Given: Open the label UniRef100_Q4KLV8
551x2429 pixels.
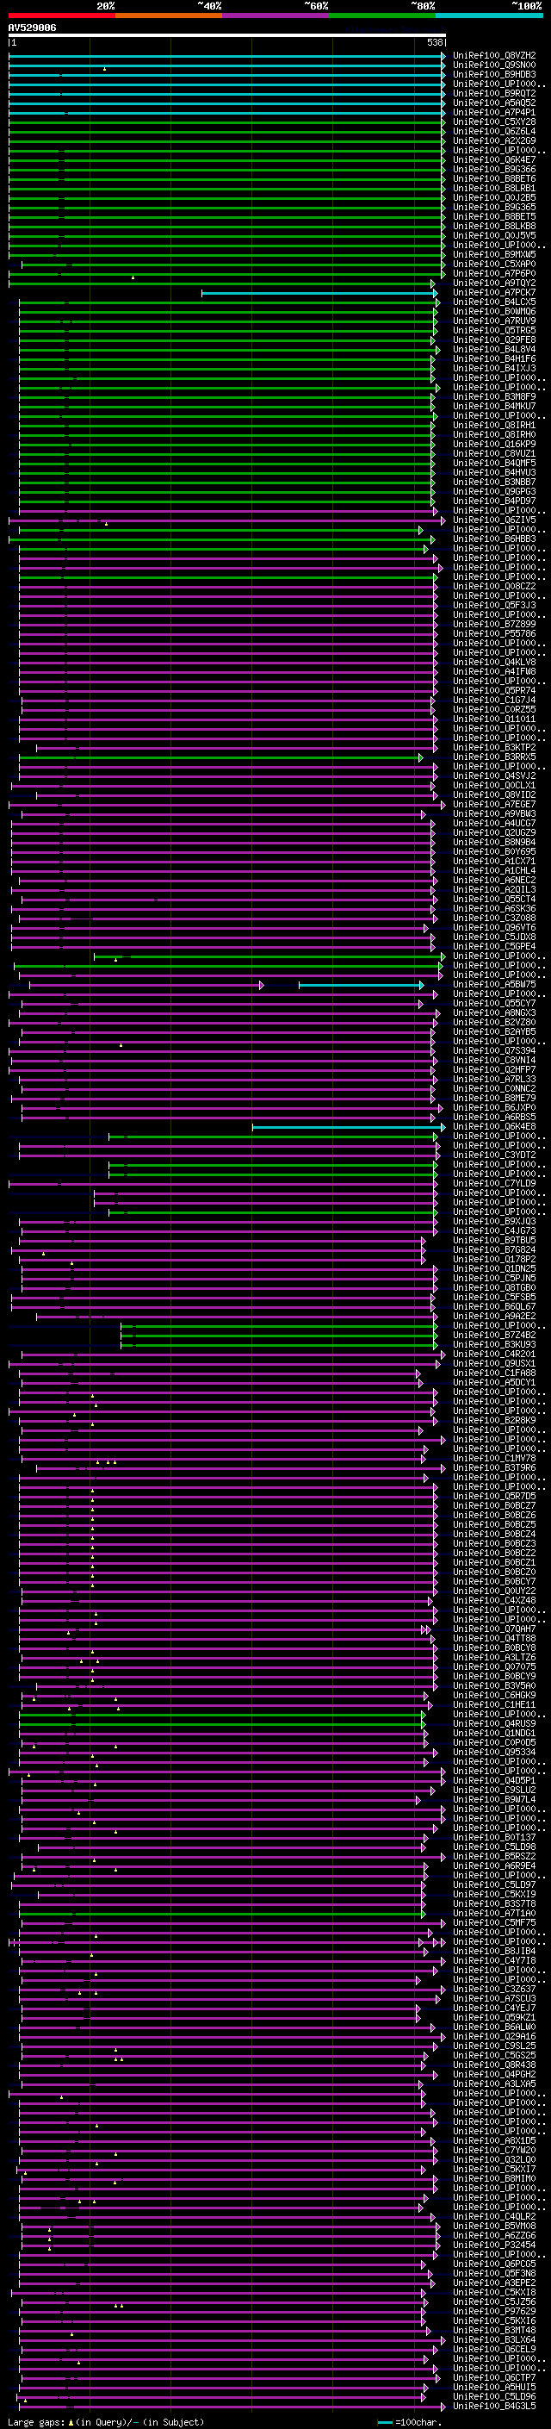Looking at the screenshot, I should (x=494, y=662).
